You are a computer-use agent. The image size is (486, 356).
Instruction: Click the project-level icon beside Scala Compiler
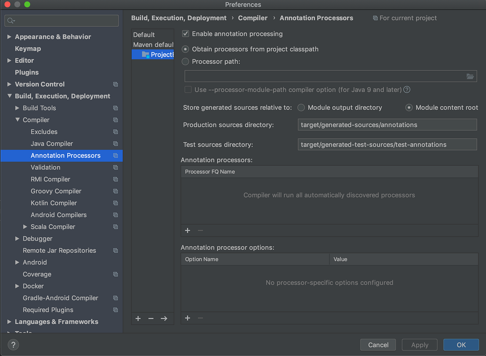click(x=116, y=227)
